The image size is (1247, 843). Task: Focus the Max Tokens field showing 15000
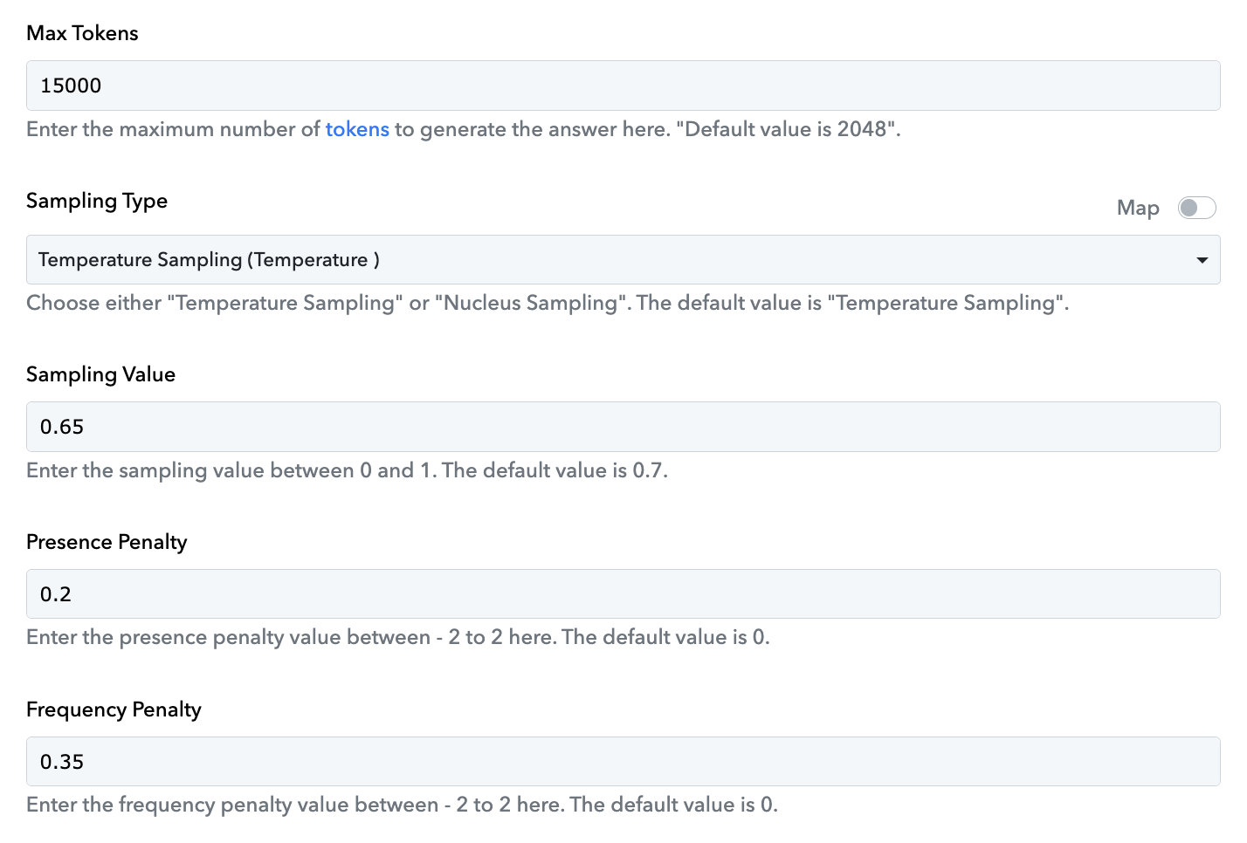tap(623, 86)
